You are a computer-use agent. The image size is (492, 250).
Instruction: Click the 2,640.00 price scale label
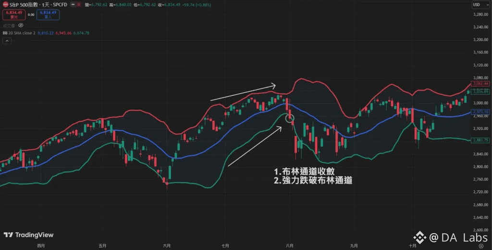[x=480, y=218]
